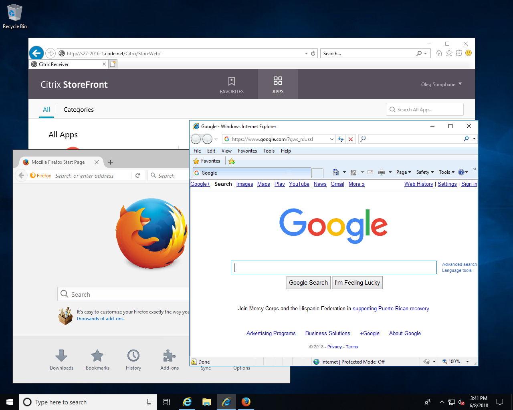The height and width of the screenshot is (410, 513).
Task: Click the Add to Favorites star icon
Action: (232, 161)
